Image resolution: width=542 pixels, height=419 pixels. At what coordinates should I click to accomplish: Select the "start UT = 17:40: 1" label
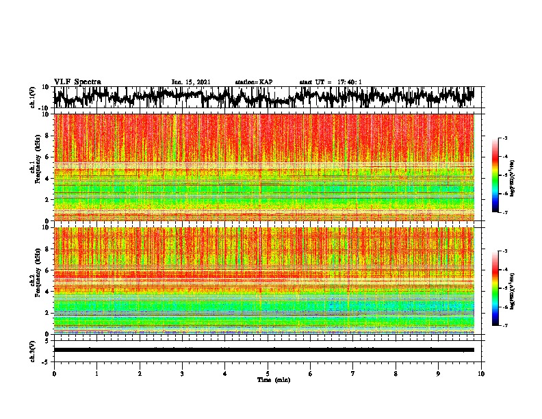pyautogui.click(x=331, y=82)
